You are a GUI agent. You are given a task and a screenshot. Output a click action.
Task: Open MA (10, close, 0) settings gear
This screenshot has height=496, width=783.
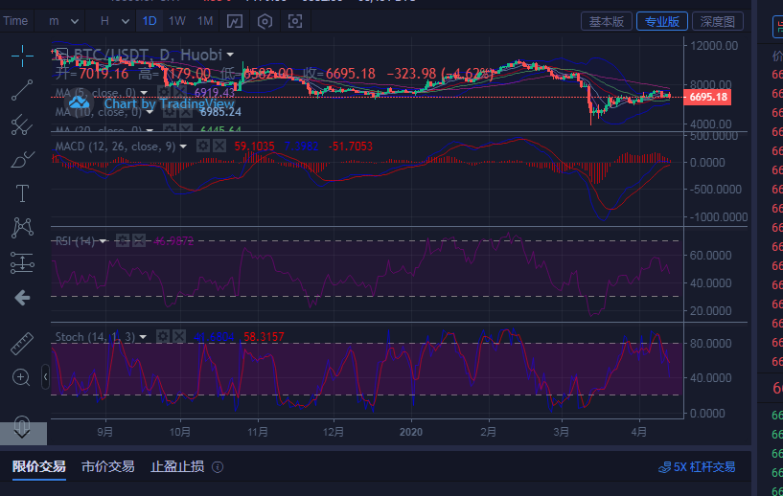coord(170,111)
